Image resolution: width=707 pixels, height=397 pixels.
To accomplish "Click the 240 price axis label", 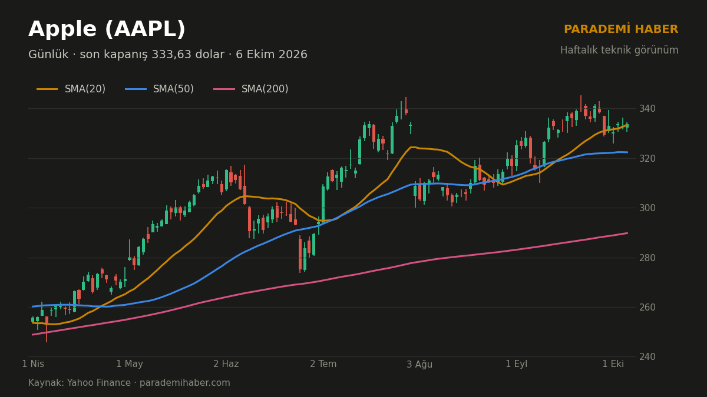I will [x=647, y=357].
